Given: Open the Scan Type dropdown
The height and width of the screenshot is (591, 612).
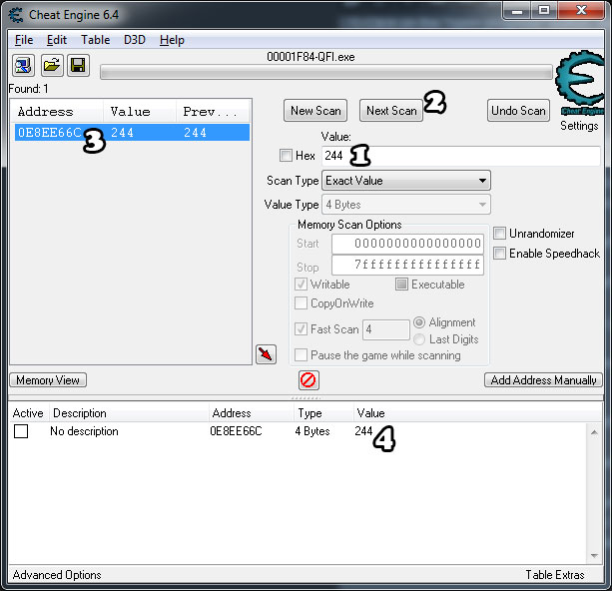Looking at the screenshot, I should 406,181.
